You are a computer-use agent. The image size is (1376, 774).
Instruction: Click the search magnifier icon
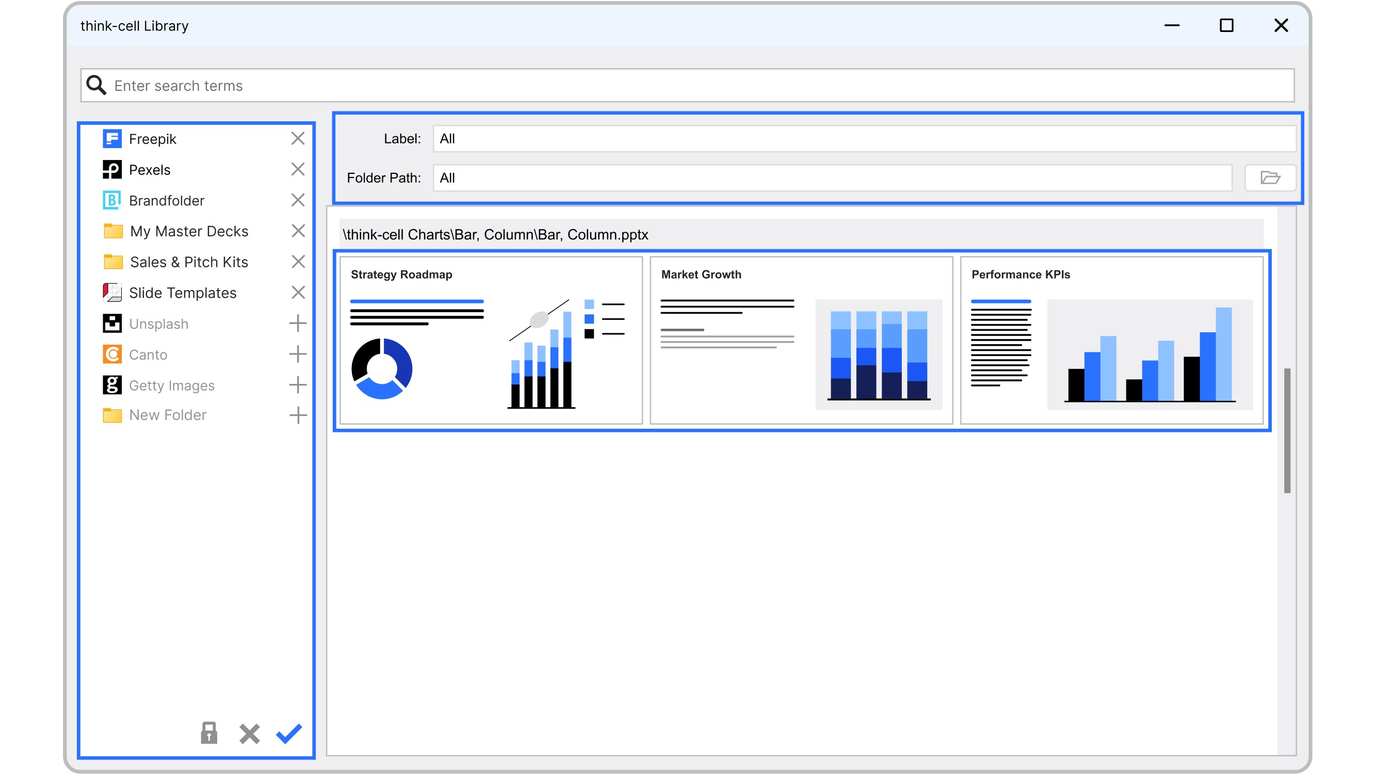96,86
